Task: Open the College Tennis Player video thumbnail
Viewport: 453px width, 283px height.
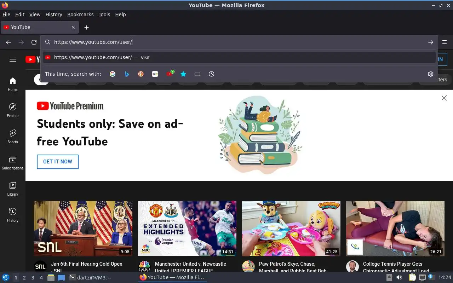Action: click(x=395, y=229)
